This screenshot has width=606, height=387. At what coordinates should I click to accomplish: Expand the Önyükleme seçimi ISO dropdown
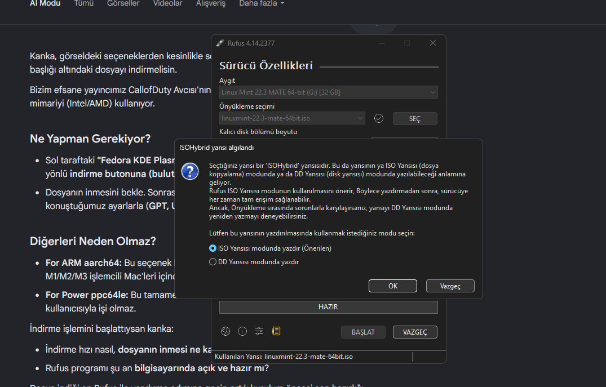pos(292,118)
